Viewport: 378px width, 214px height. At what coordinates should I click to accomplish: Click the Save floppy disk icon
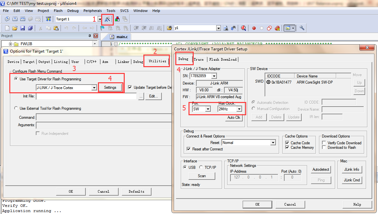pos(23,28)
